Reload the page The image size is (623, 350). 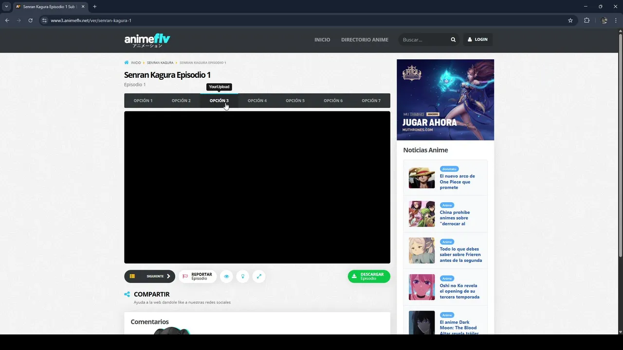click(x=30, y=20)
